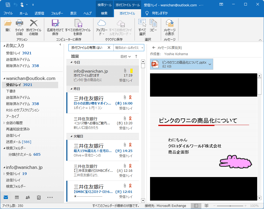Save attachment with 名前を付けて保存
Screen dimensions: 264x209
pos(55,27)
